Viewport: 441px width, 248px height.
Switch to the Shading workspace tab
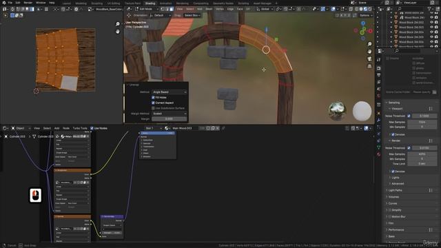pos(150,3)
